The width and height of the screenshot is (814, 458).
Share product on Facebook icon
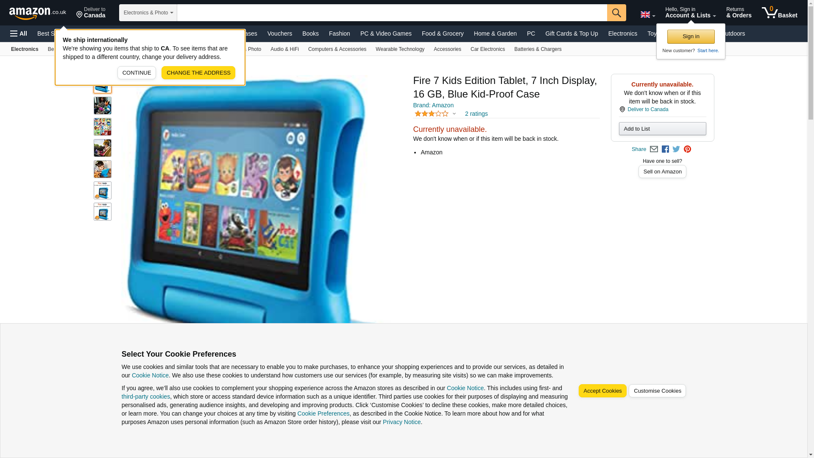(665, 149)
